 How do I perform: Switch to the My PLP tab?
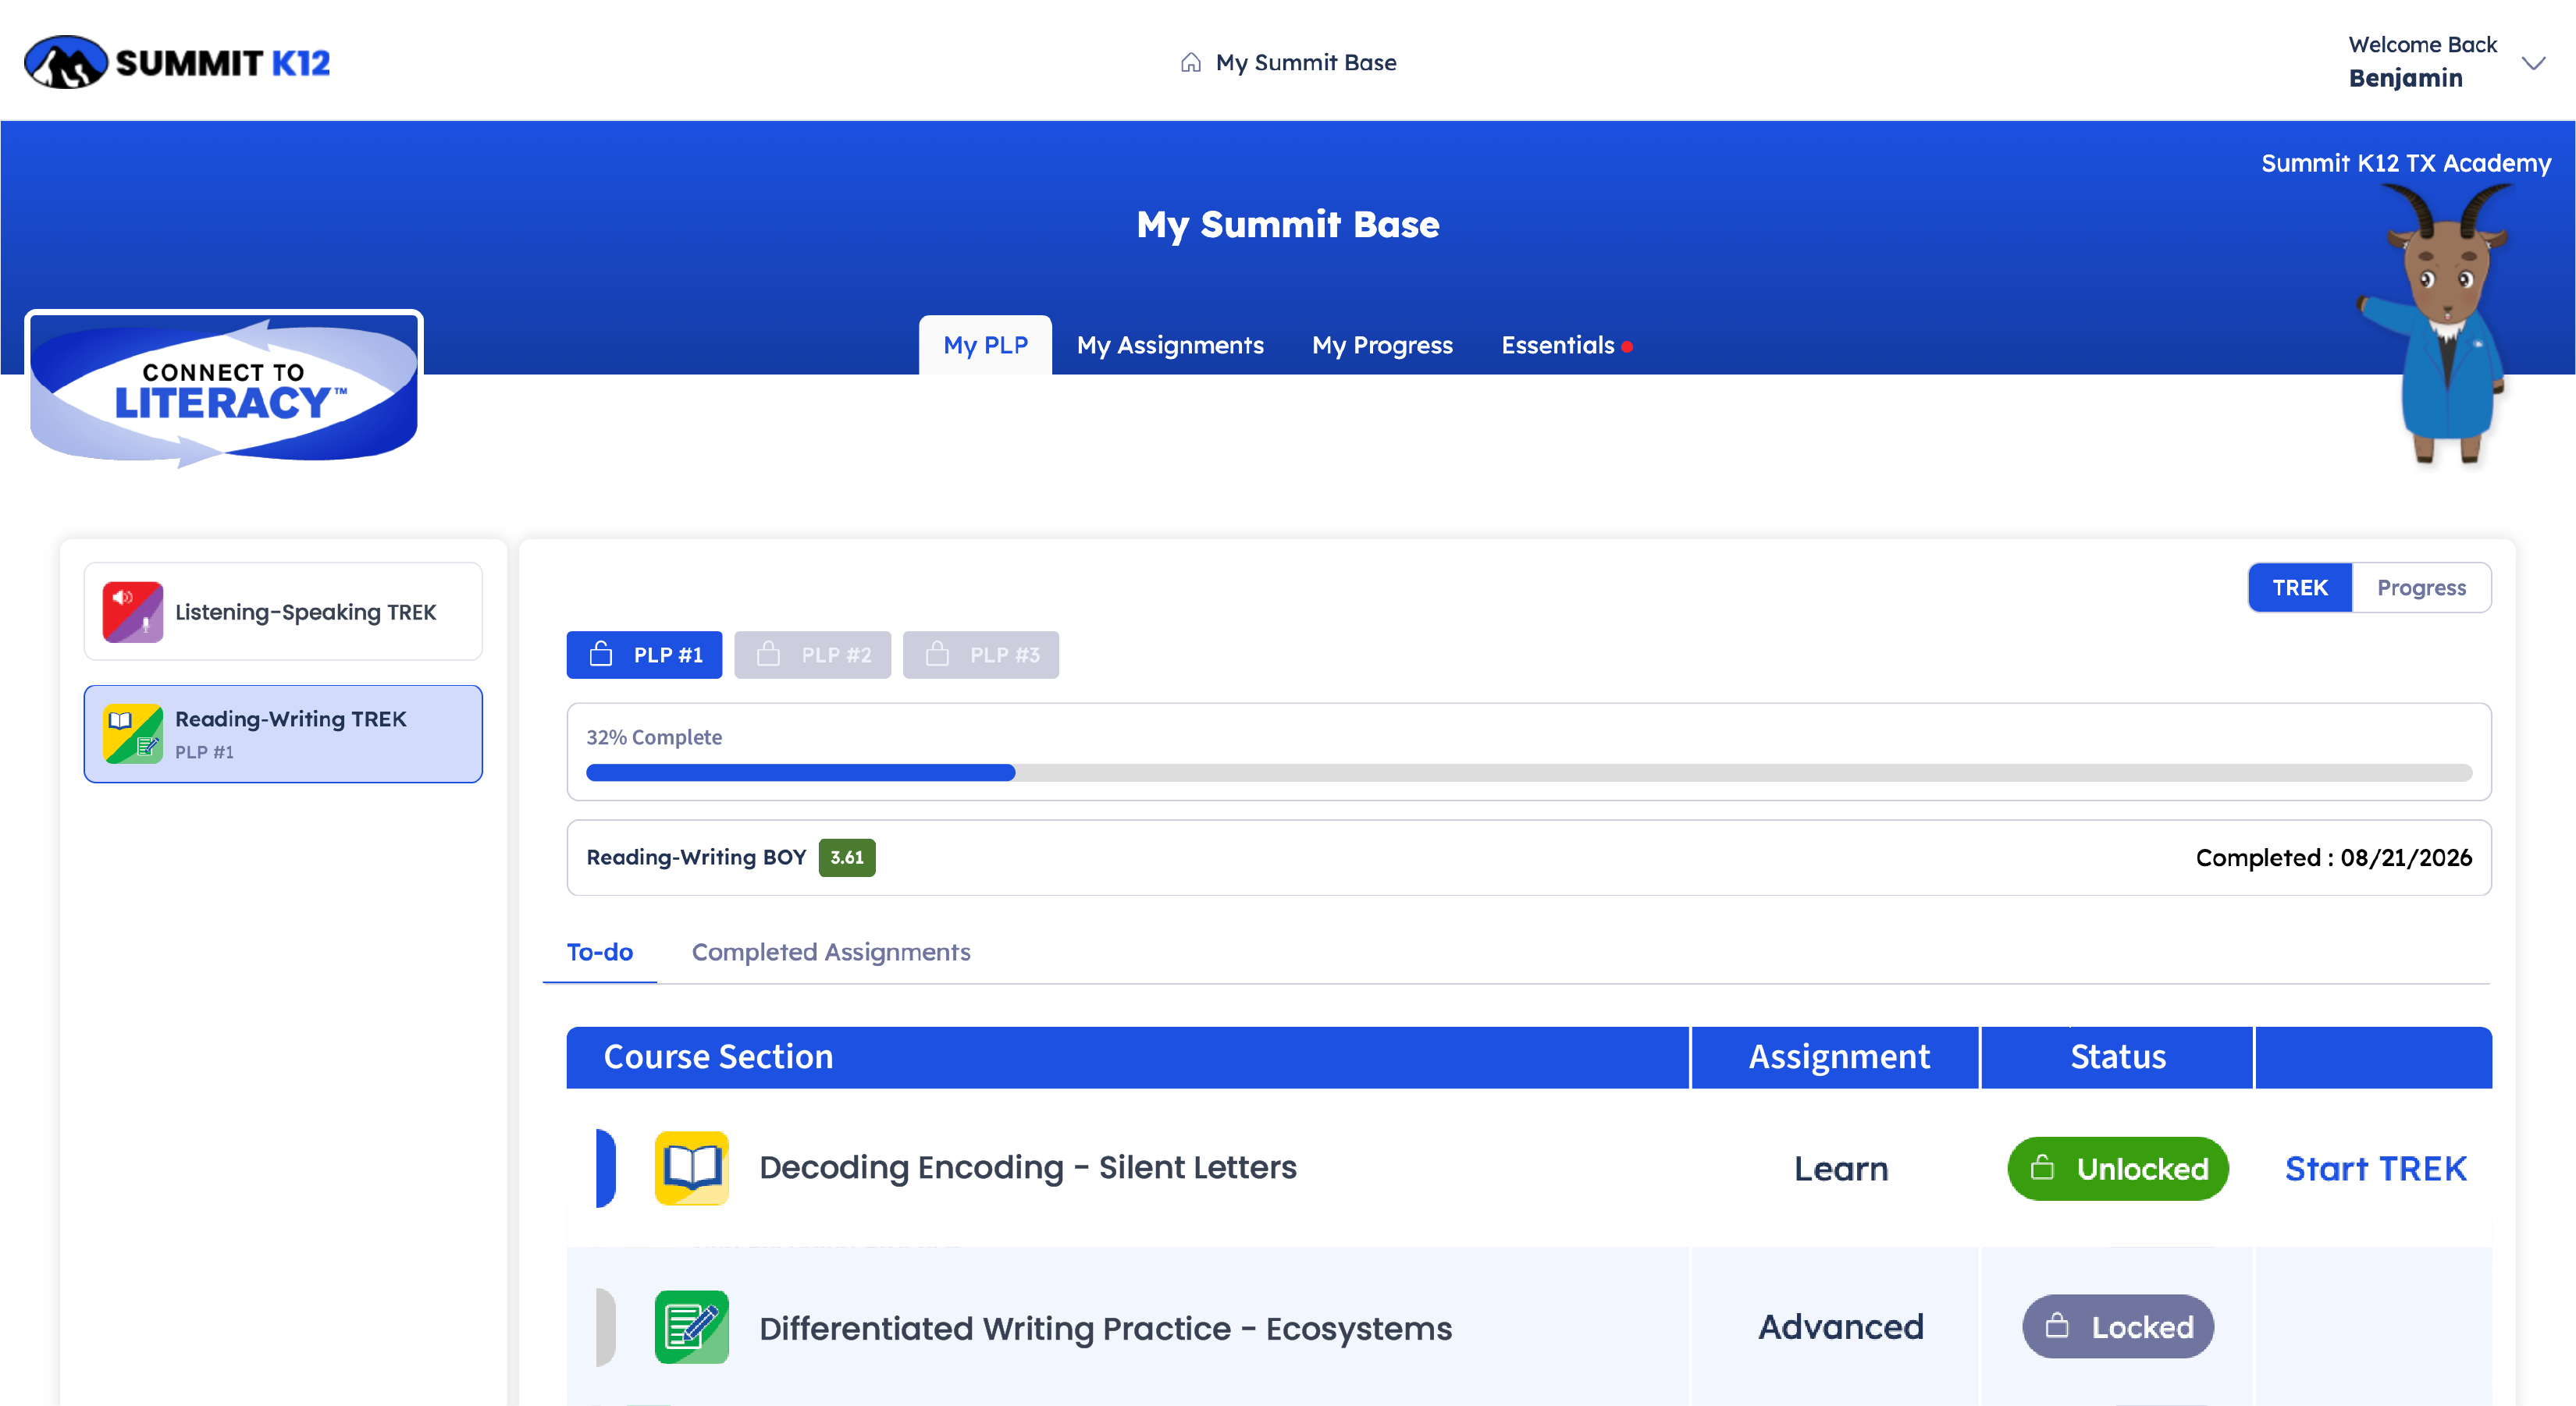click(985, 345)
